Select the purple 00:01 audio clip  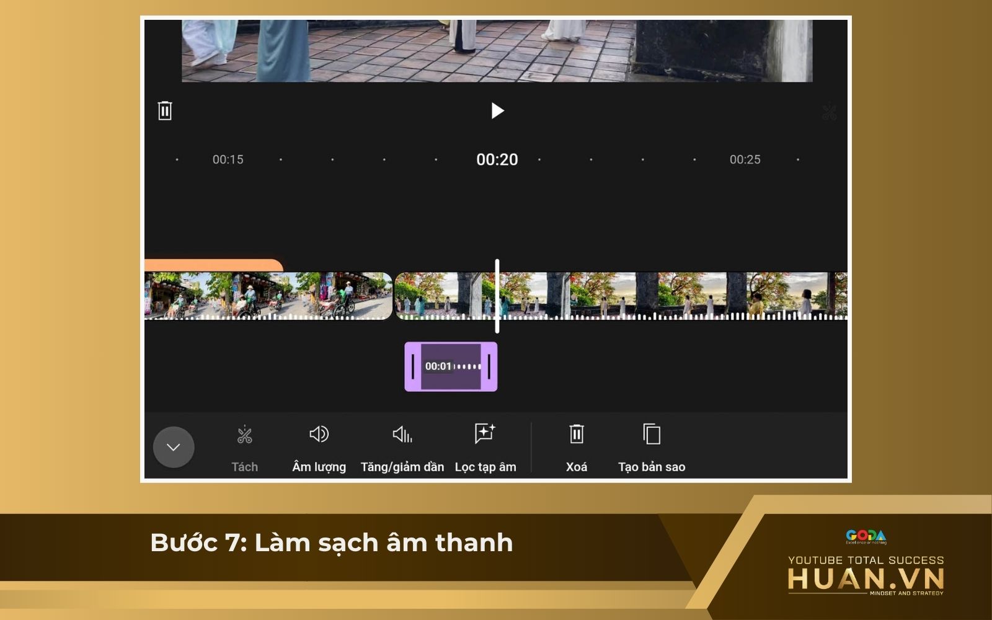[451, 366]
